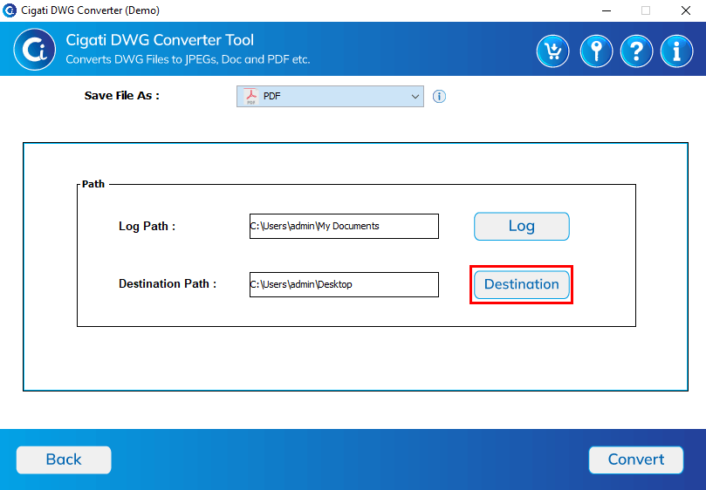Click the 'Save File As :' label
This screenshot has width=706, height=490.
click(x=121, y=95)
